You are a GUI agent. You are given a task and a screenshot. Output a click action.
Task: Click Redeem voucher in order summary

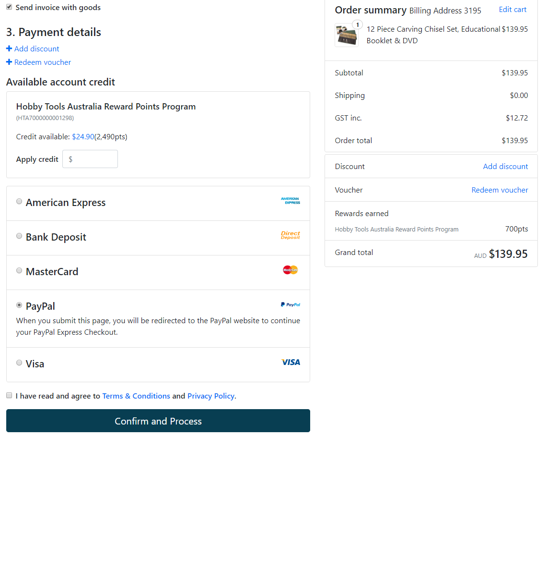[x=500, y=190]
